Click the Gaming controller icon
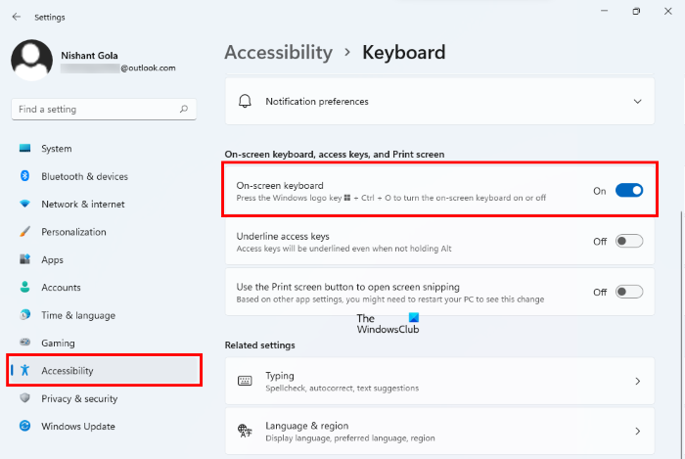 point(25,344)
